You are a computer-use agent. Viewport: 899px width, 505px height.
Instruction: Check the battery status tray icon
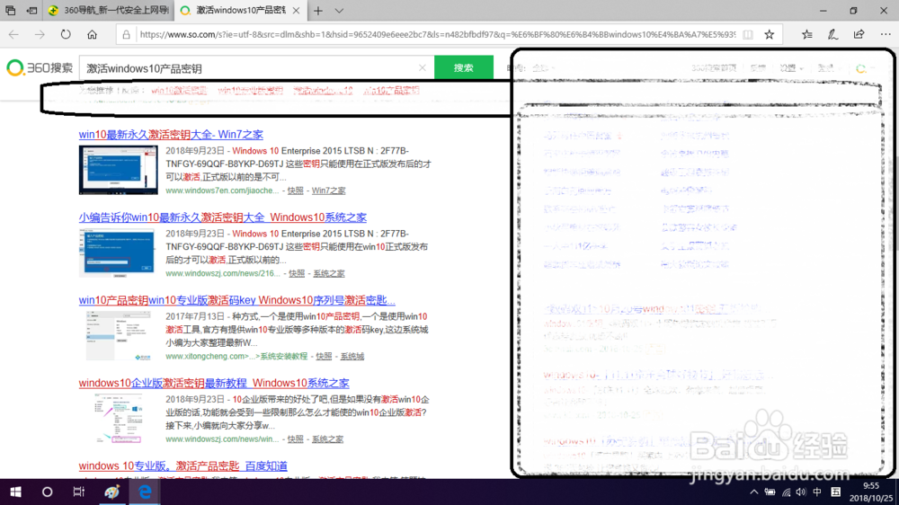770,492
